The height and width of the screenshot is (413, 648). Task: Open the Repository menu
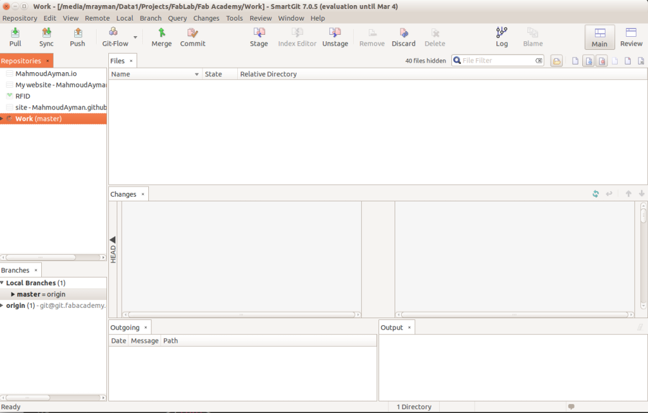tap(19, 18)
